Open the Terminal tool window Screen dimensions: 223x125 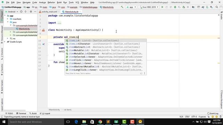pos(21,114)
